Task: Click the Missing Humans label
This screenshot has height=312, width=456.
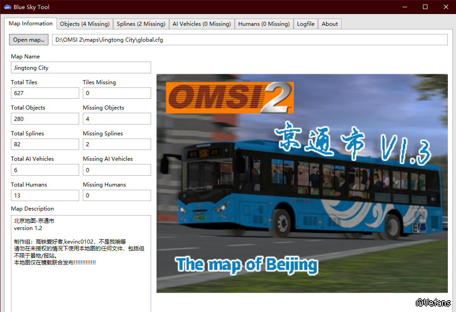Action: pos(104,184)
